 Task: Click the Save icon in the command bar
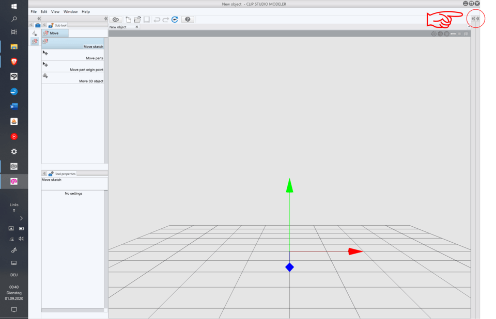(146, 20)
